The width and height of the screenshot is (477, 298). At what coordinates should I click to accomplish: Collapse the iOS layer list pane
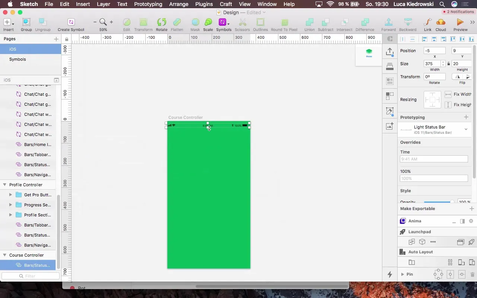point(56,80)
